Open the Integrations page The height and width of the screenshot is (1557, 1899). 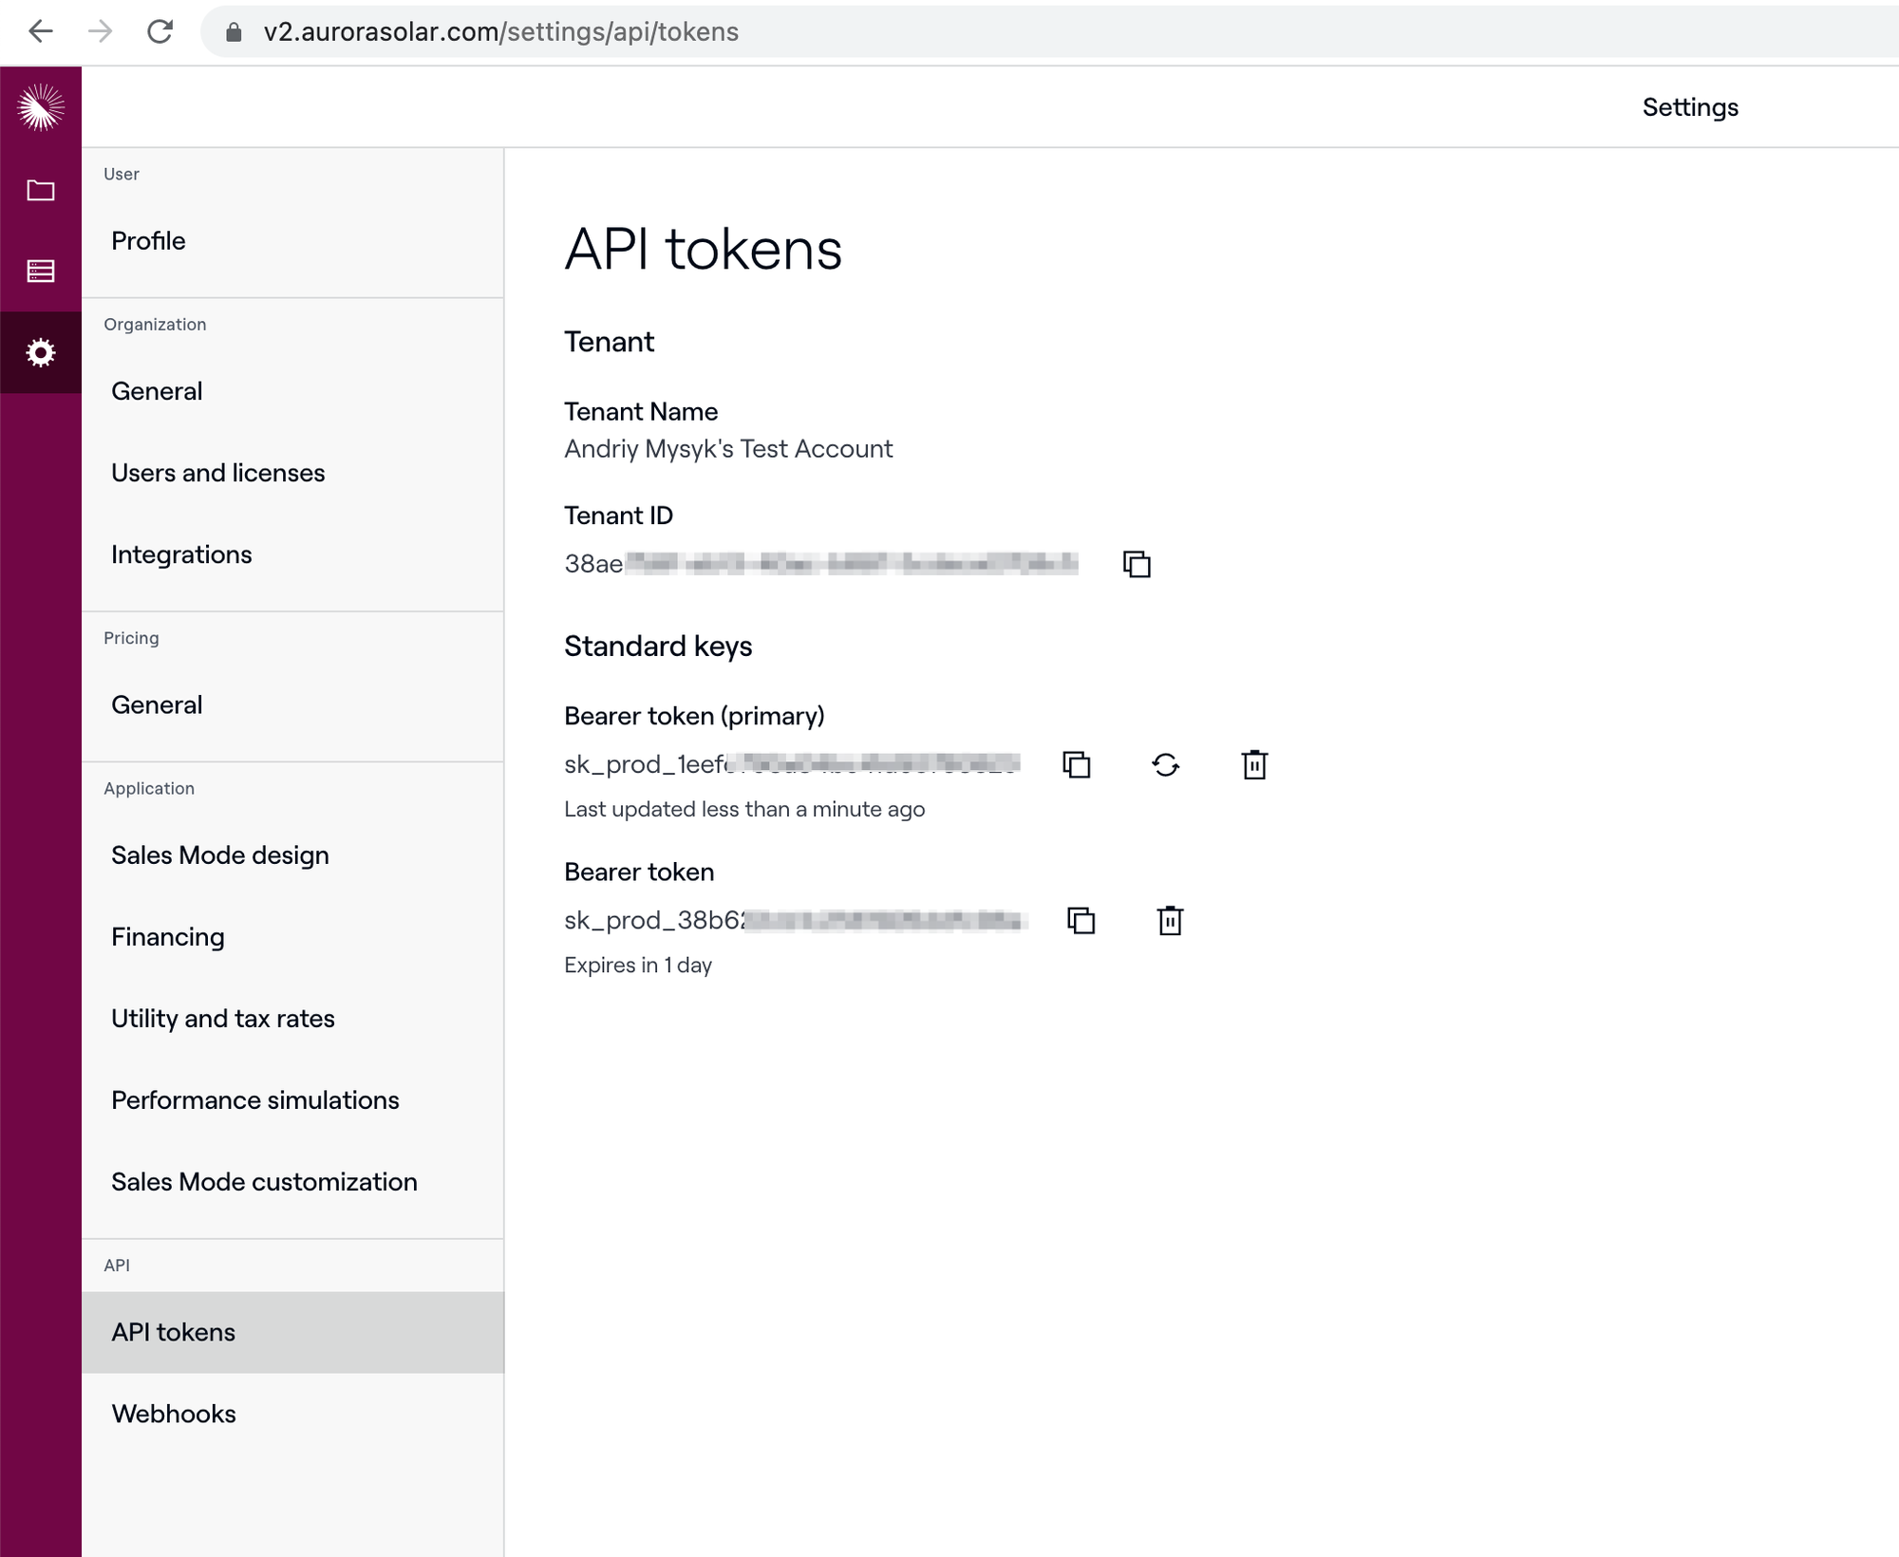tap(181, 553)
